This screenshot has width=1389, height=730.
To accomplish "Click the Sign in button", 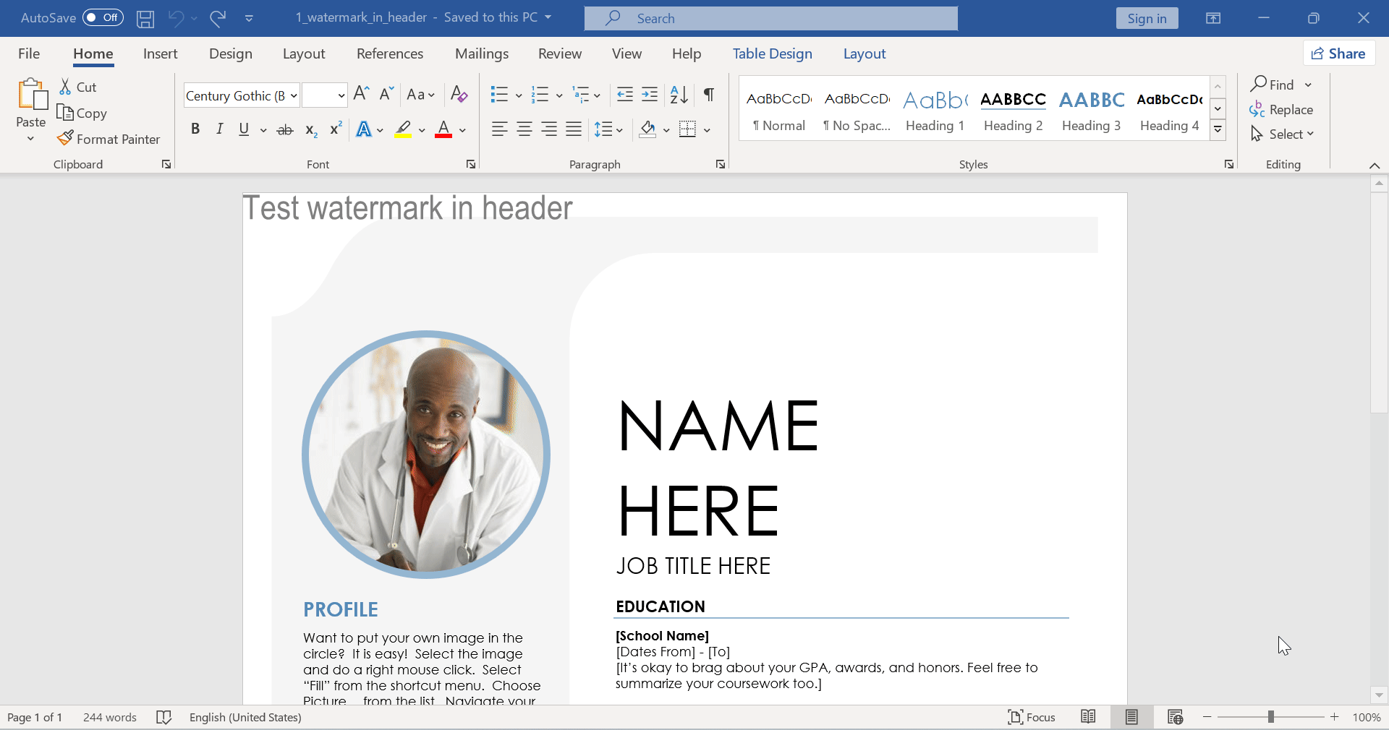I will 1147,18.
